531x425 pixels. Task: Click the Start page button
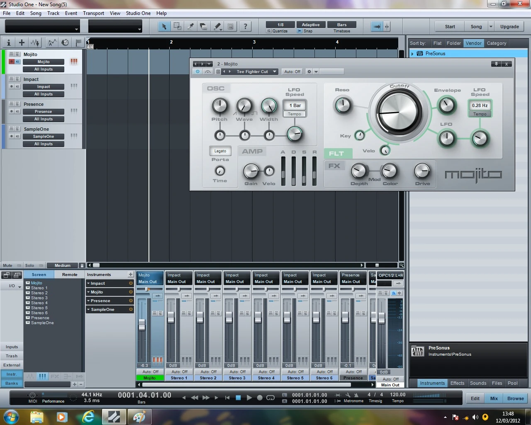pyautogui.click(x=450, y=26)
